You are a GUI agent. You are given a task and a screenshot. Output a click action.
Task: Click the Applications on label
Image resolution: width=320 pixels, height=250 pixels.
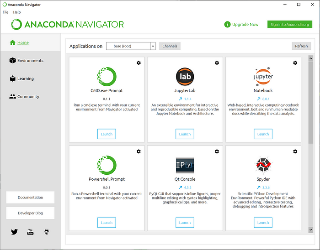click(86, 46)
